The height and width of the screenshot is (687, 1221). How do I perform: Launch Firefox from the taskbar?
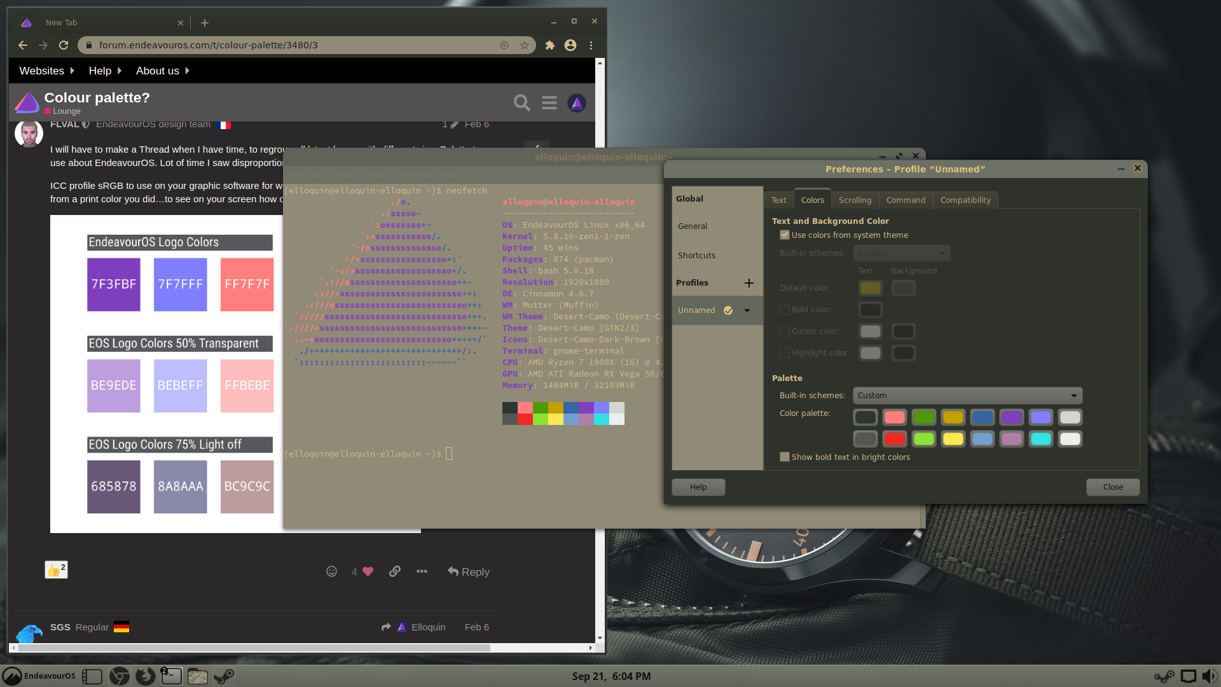click(x=145, y=676)
